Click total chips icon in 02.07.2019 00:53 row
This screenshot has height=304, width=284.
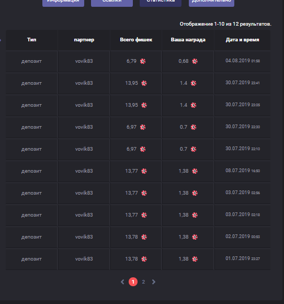point(144,237)
